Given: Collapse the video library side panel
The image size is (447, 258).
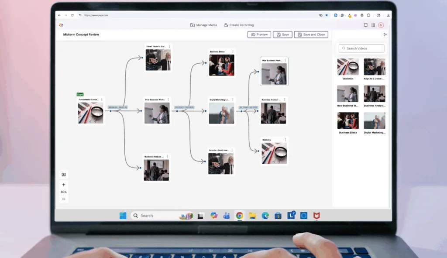Looking at the screenshot, I should click(x=385, y=34).
